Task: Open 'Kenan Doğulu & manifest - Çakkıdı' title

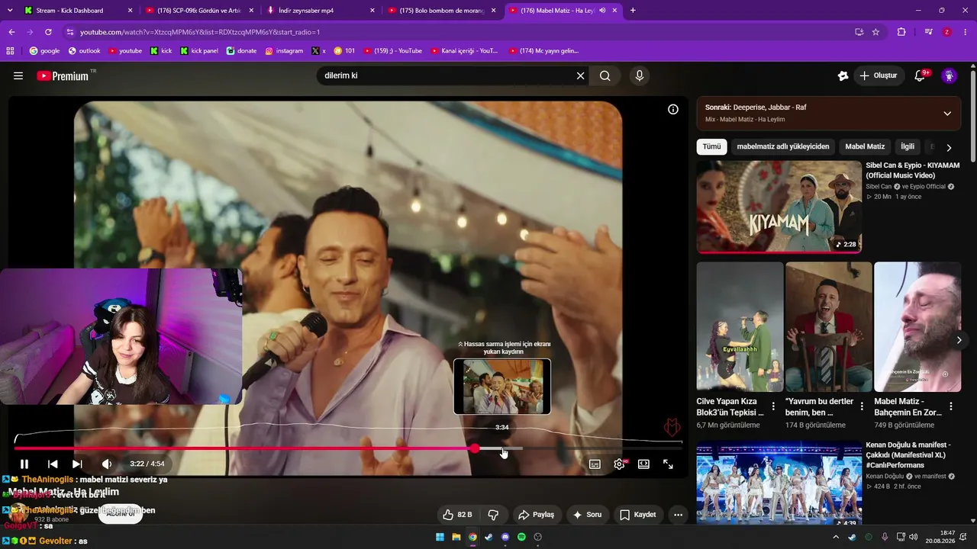Action: (908, 454)
